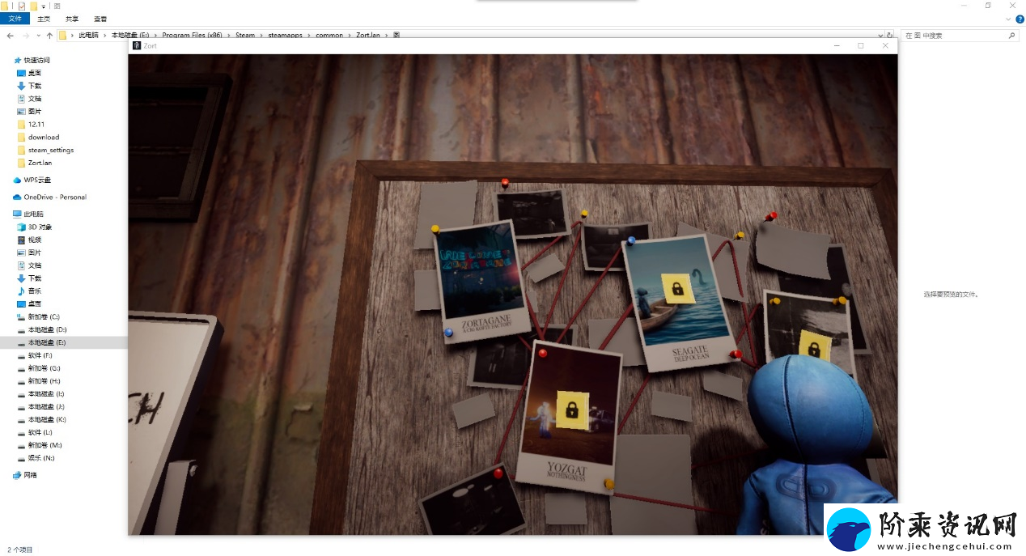
Task: Click the lock note on the unlabeled right-hand card
Action: point(814,346)
